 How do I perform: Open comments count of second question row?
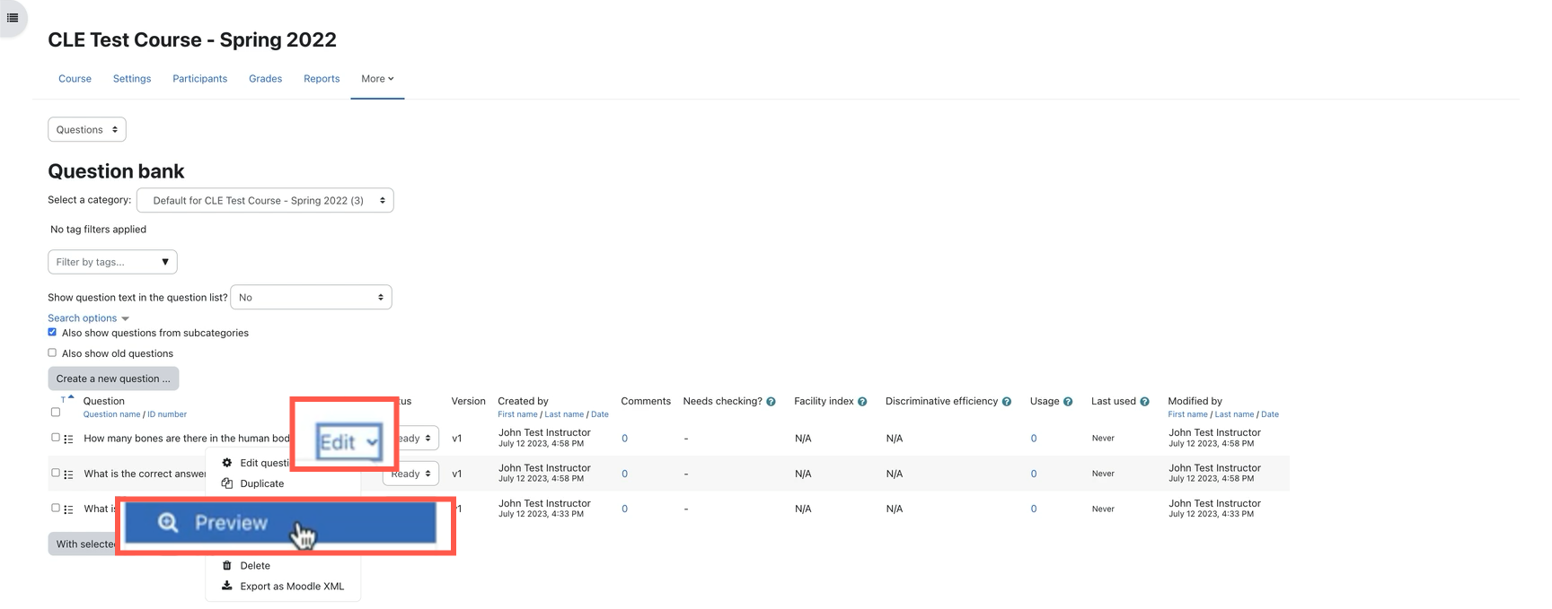pyautogui.click(x=624, y=474)
